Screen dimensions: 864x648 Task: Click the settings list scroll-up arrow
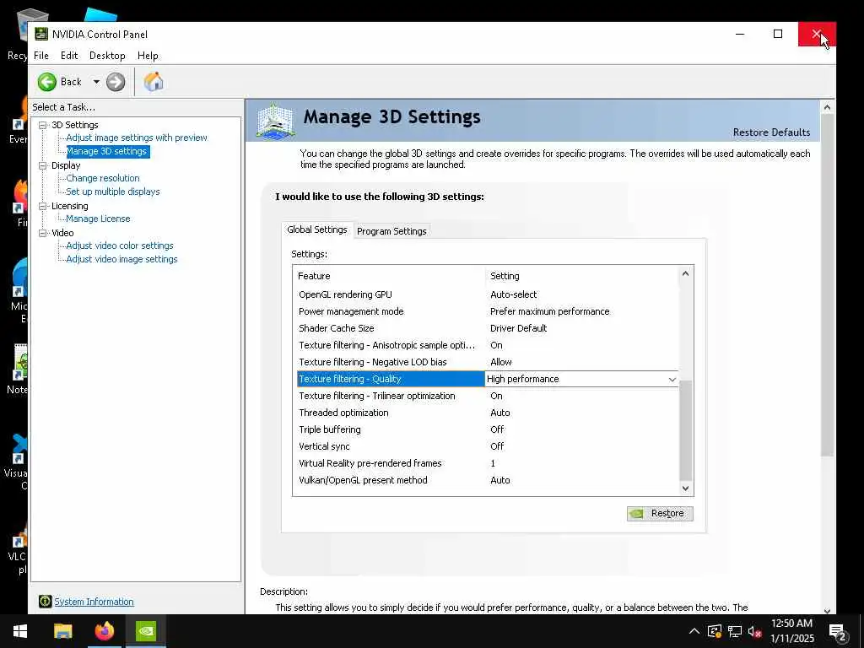(x=685, y=273)
